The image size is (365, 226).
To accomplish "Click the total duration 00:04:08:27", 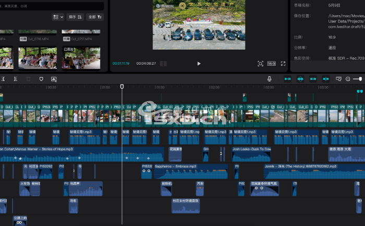I will tap(146, 63).
